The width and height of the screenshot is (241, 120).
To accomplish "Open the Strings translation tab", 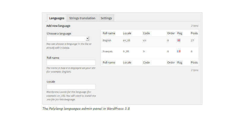I will pyautogui.click(x=82, y=18).
